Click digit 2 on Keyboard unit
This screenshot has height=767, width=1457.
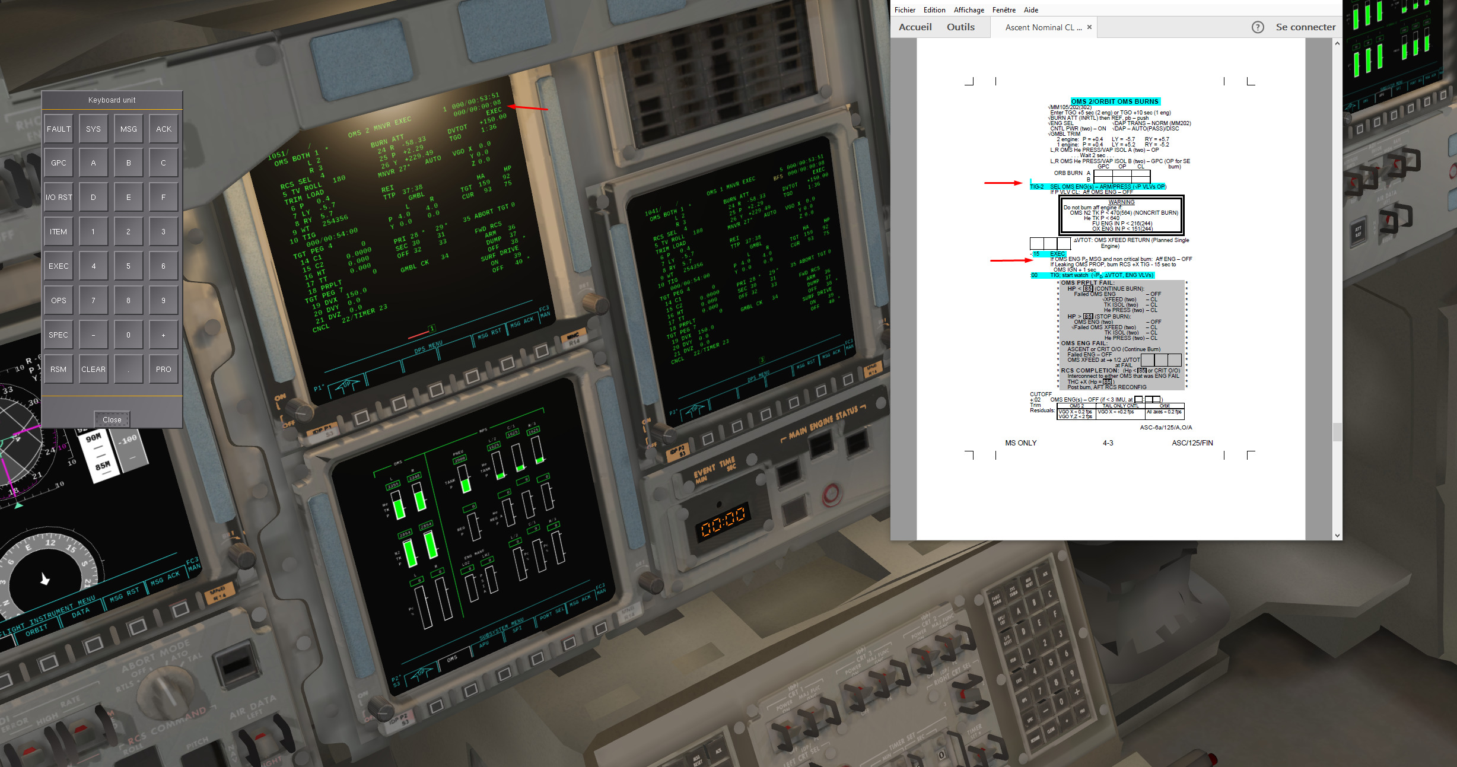[x=128, y=231]
